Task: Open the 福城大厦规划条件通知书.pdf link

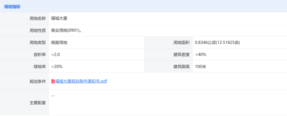Action: point(81,81)
